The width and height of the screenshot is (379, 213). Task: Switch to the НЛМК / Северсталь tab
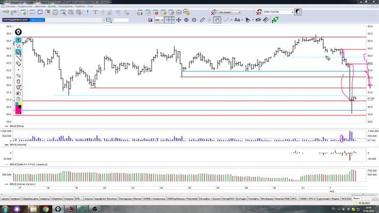tap(155, 199)
